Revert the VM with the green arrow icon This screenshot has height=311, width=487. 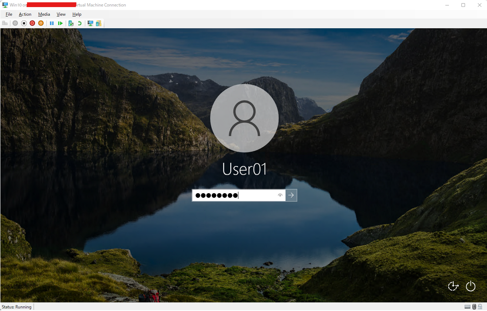[x=80, y=23]
